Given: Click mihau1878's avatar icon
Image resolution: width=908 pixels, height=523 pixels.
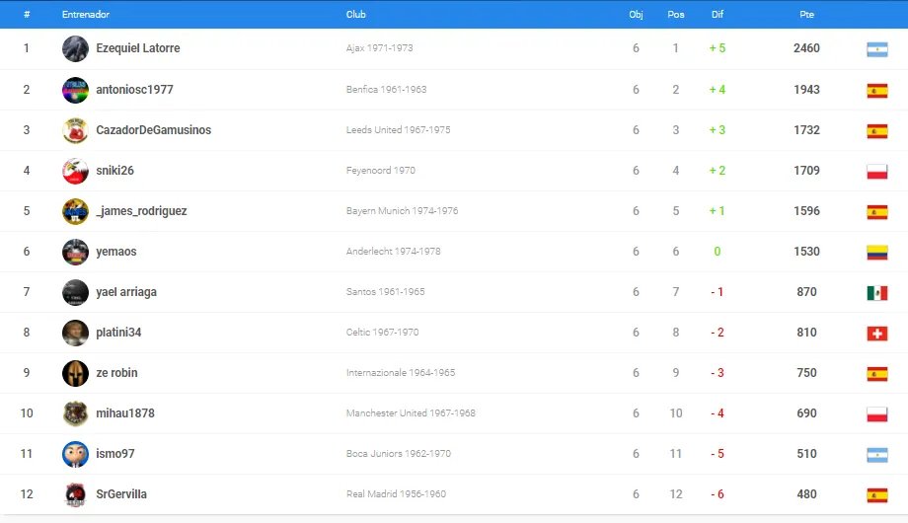Looking at the screenshot, I should pos(75,413).
